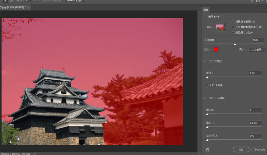Image resolution: width=267 pixels, height=155 pixels.
Task: Click the overlay view mode thumbnail preview
Action: [x=220, y=27]
